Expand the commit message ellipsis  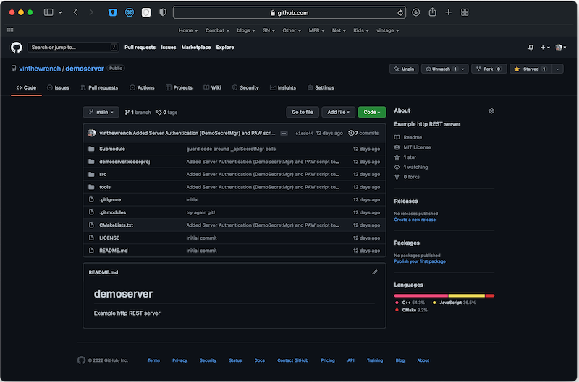(x=284, y=134)
